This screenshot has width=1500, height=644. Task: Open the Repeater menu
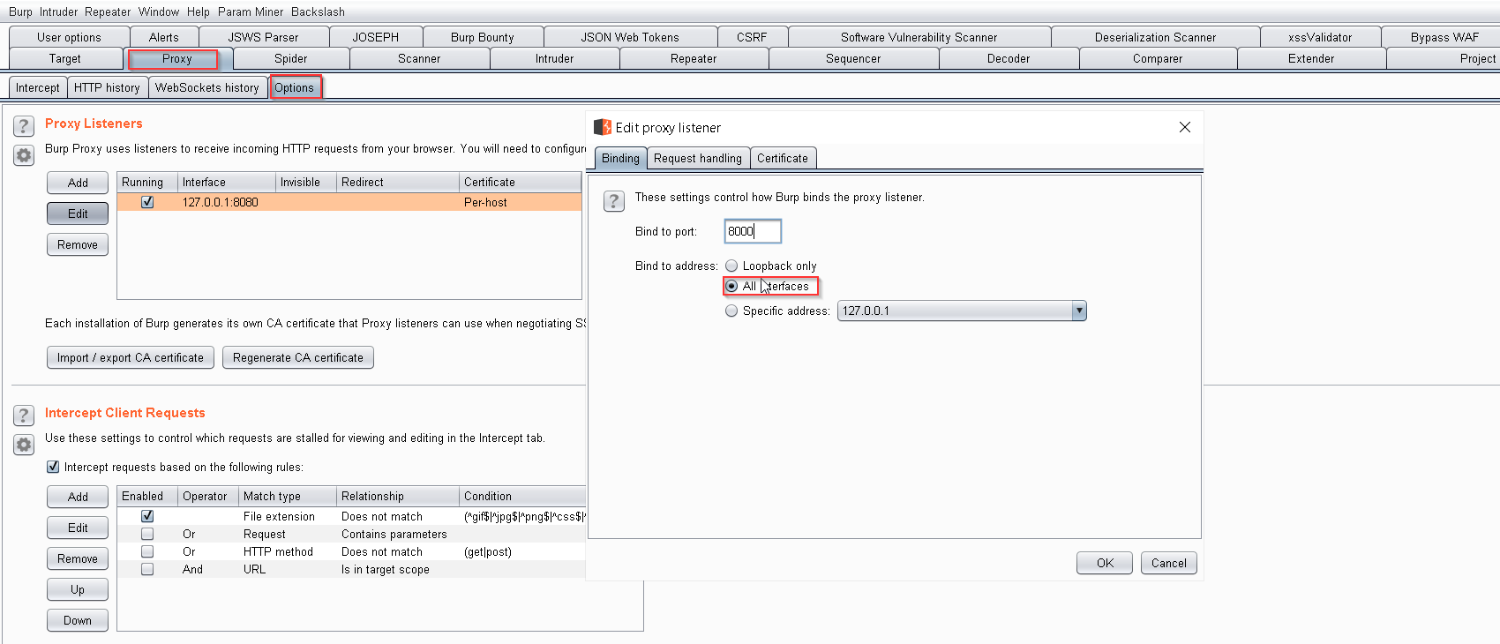pos(108,11)
